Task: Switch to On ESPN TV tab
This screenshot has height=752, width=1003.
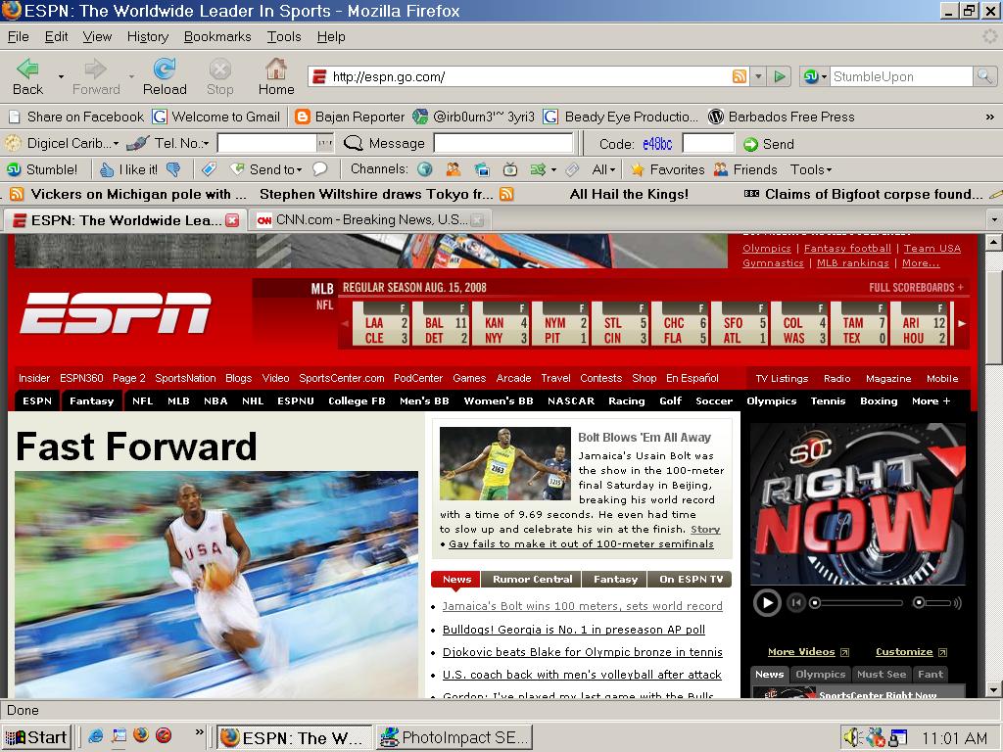Action: (x=691, y=580)
